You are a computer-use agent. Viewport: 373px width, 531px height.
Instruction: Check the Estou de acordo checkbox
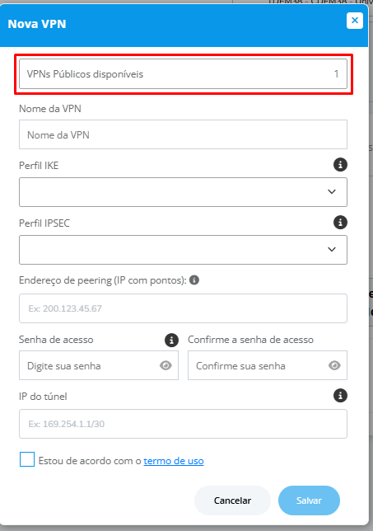[27, 459]
